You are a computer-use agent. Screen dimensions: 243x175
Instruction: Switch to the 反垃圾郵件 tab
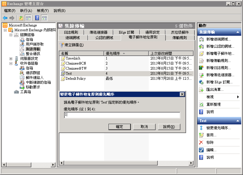coord(180,32)
